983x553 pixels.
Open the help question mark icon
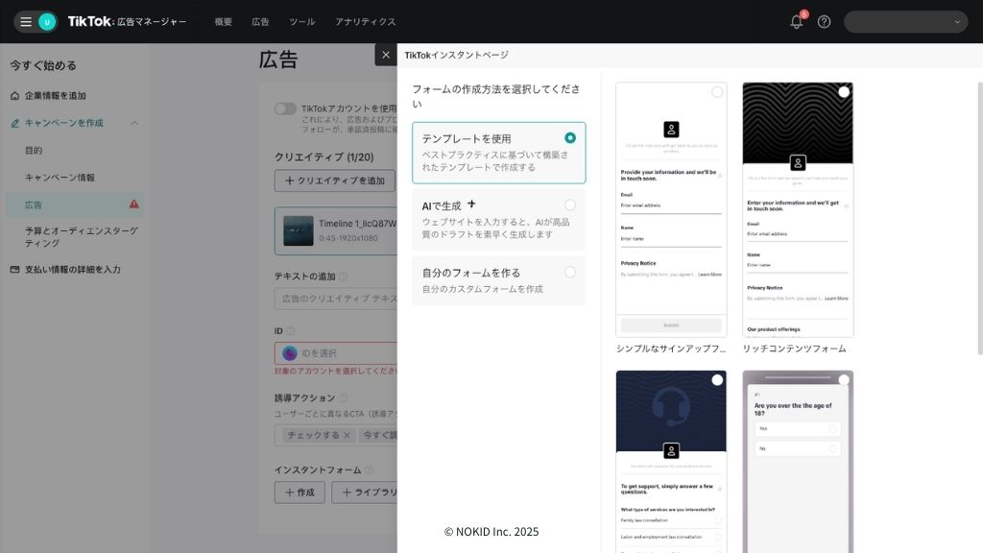point(824,22)
